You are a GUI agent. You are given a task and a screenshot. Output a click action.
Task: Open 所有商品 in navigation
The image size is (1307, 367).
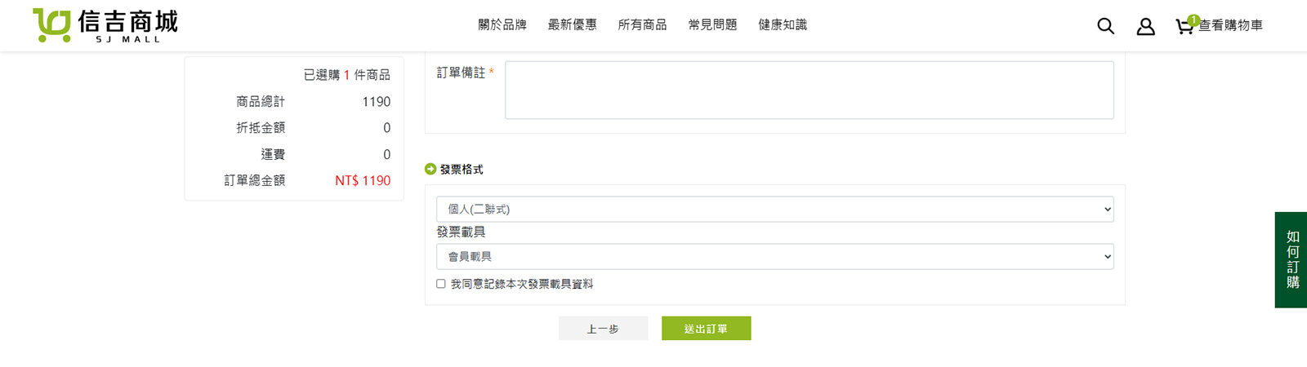point(642,25)
